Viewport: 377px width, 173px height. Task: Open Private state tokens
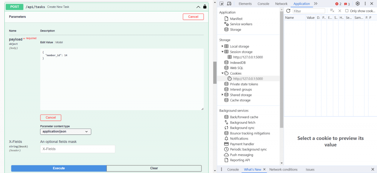(244, 84)
